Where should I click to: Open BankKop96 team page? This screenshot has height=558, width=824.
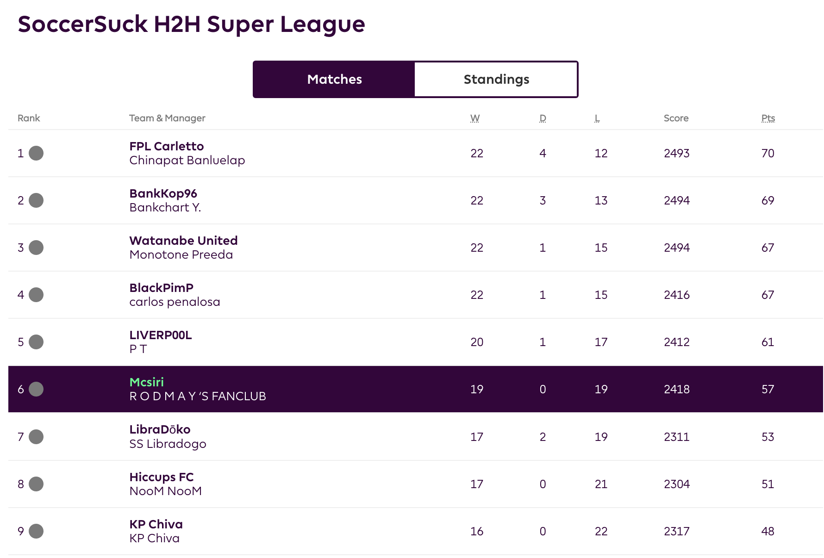tap(163, 193)
